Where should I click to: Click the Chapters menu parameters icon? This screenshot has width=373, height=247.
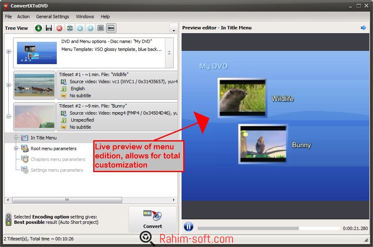coord(25,159)
